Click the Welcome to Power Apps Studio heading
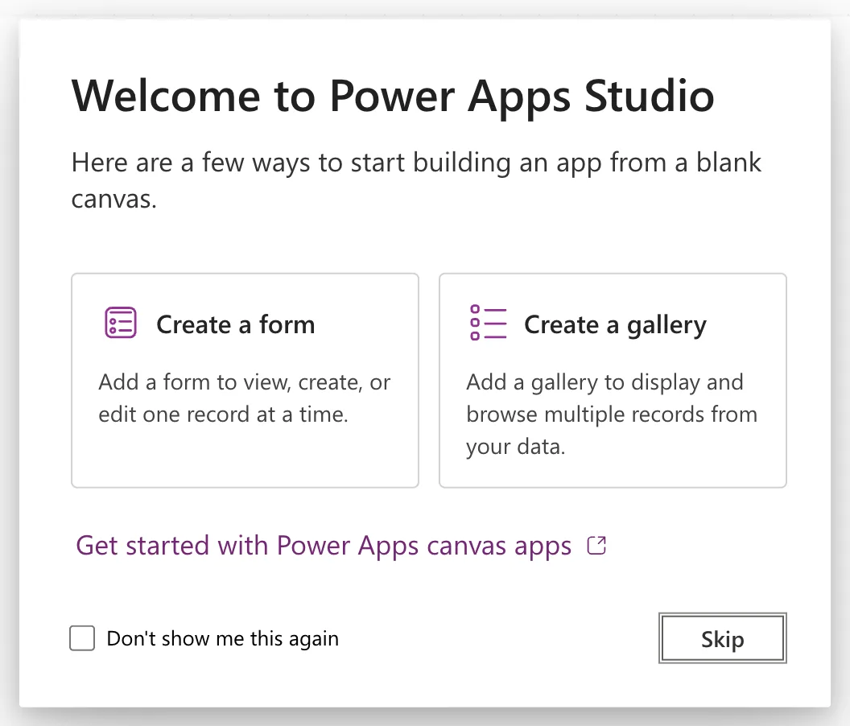This screenshot has width=850, height=726. (393, 97)
